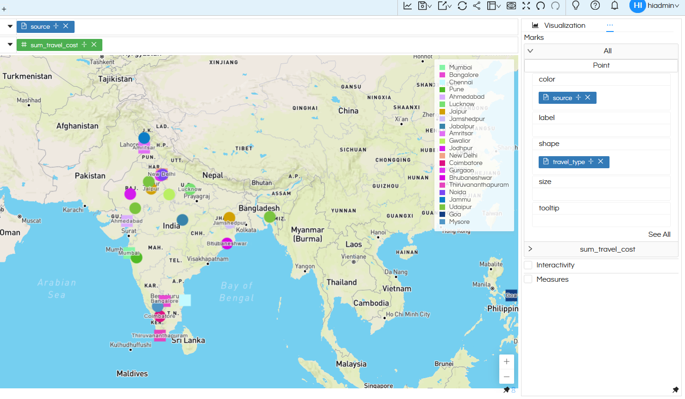685x399 pixels.
Task: Expand the sum_travel_cost marks section
Action: pyautogui.click(x=530, y=249)
